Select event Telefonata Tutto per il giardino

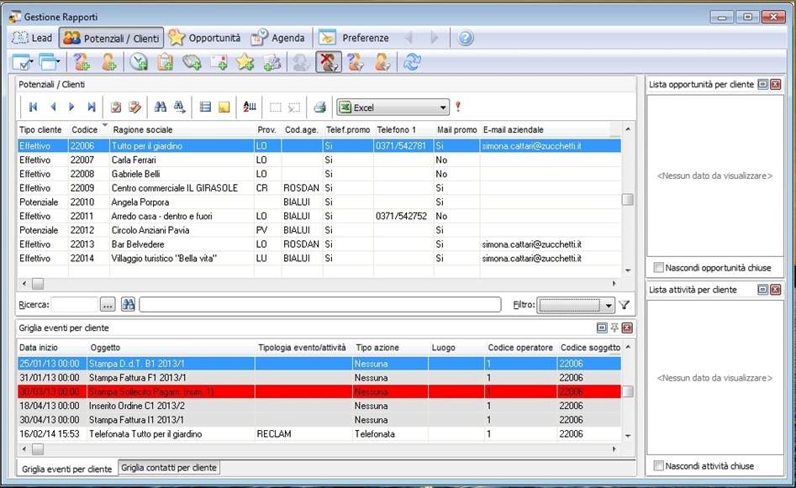(319, 434)
